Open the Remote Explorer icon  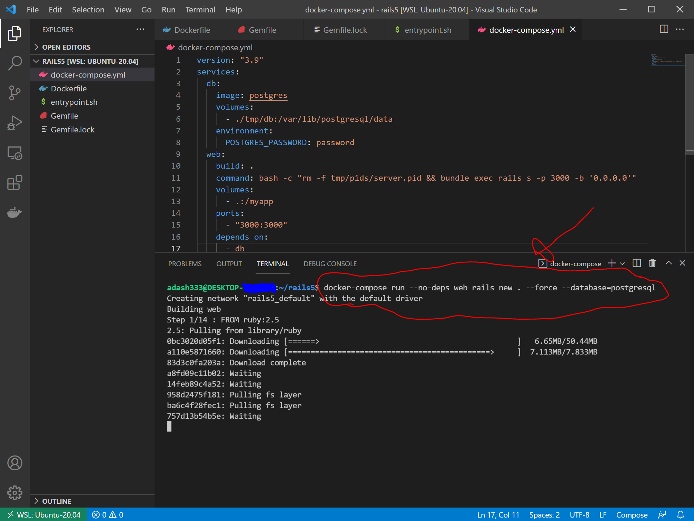[14, 153]
